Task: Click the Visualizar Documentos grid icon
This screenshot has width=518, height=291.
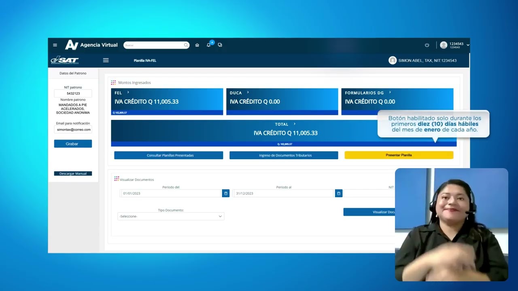Action: (117, 179)
